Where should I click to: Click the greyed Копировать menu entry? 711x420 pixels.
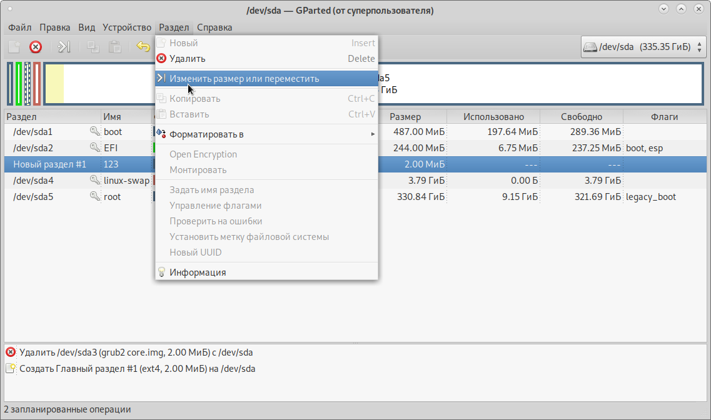point(266,98)
